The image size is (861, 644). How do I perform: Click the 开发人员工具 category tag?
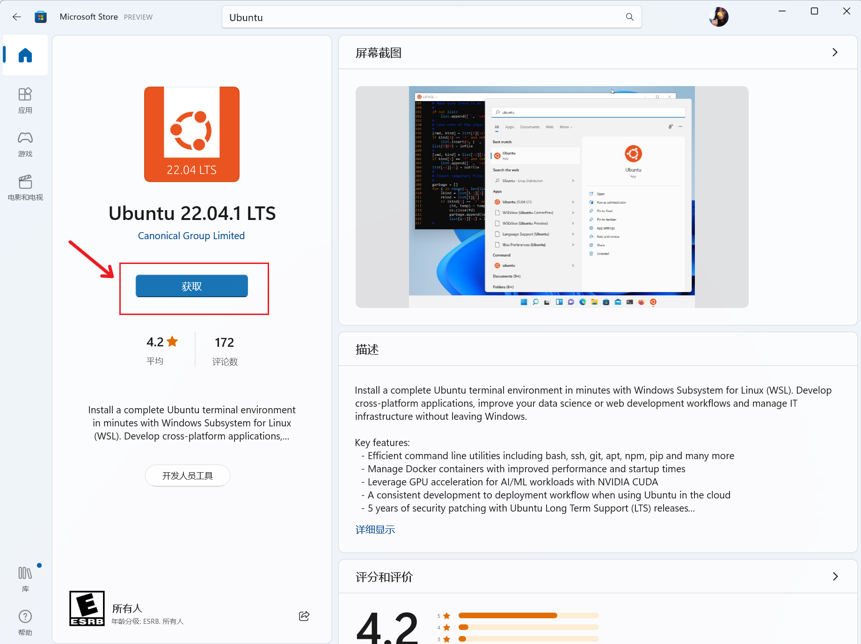coord(187,476)
